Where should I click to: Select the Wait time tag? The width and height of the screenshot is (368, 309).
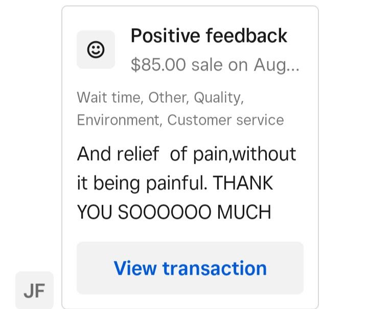point(110,97)
